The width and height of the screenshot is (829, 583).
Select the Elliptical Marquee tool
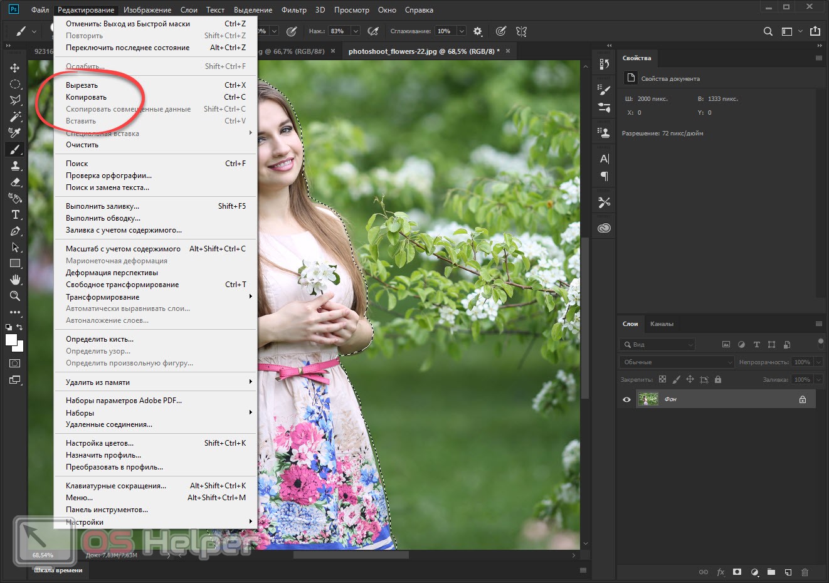click(x=15, y=84)
